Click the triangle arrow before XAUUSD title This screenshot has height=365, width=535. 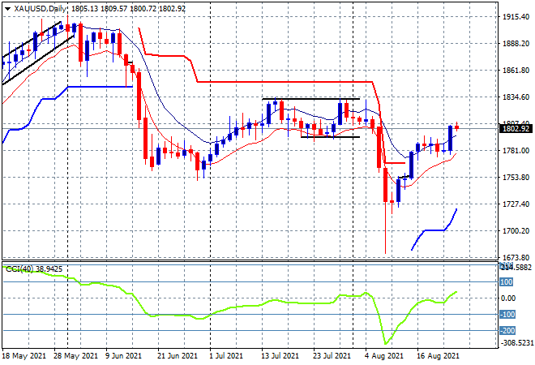coord(7,9)
